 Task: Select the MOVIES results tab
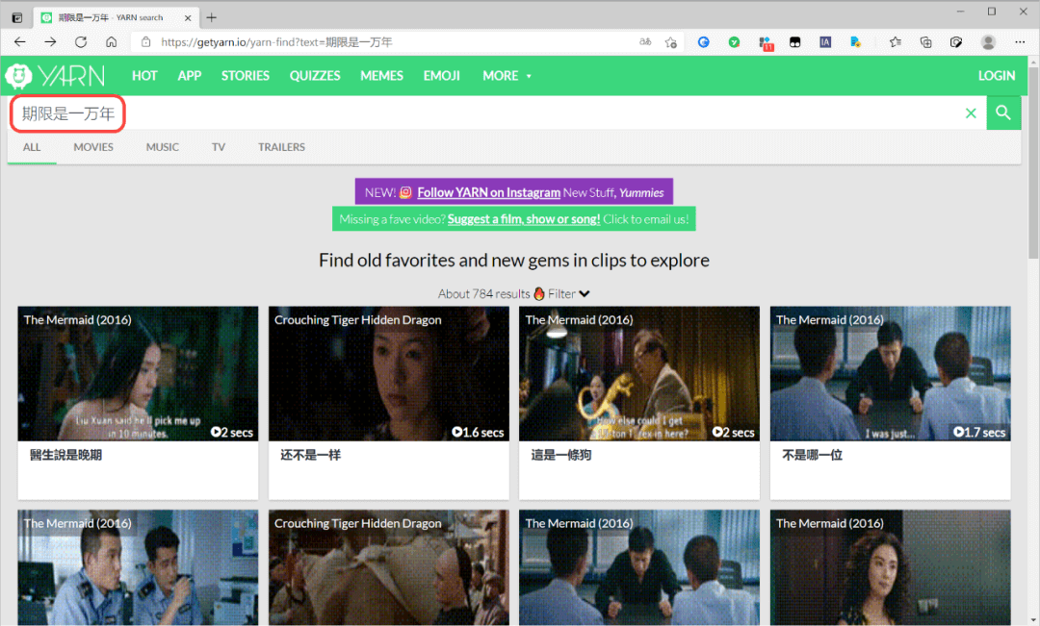(93, 147)
